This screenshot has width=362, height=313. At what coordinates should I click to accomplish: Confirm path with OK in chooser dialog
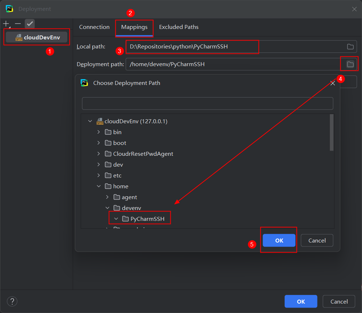tap(279, 240)
